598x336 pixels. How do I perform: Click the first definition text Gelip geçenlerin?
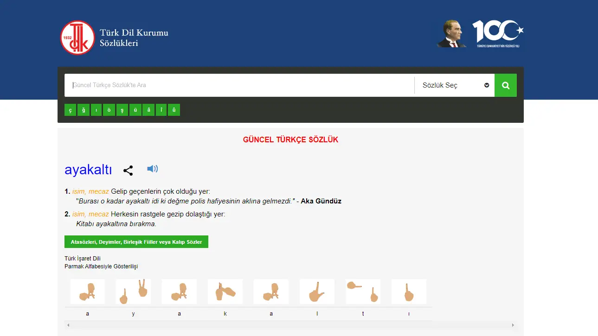click(161, 191)
